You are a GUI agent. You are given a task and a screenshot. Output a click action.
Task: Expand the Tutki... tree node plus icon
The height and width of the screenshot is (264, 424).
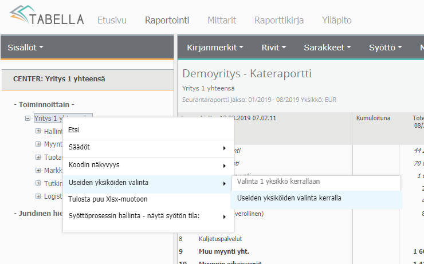38,183
